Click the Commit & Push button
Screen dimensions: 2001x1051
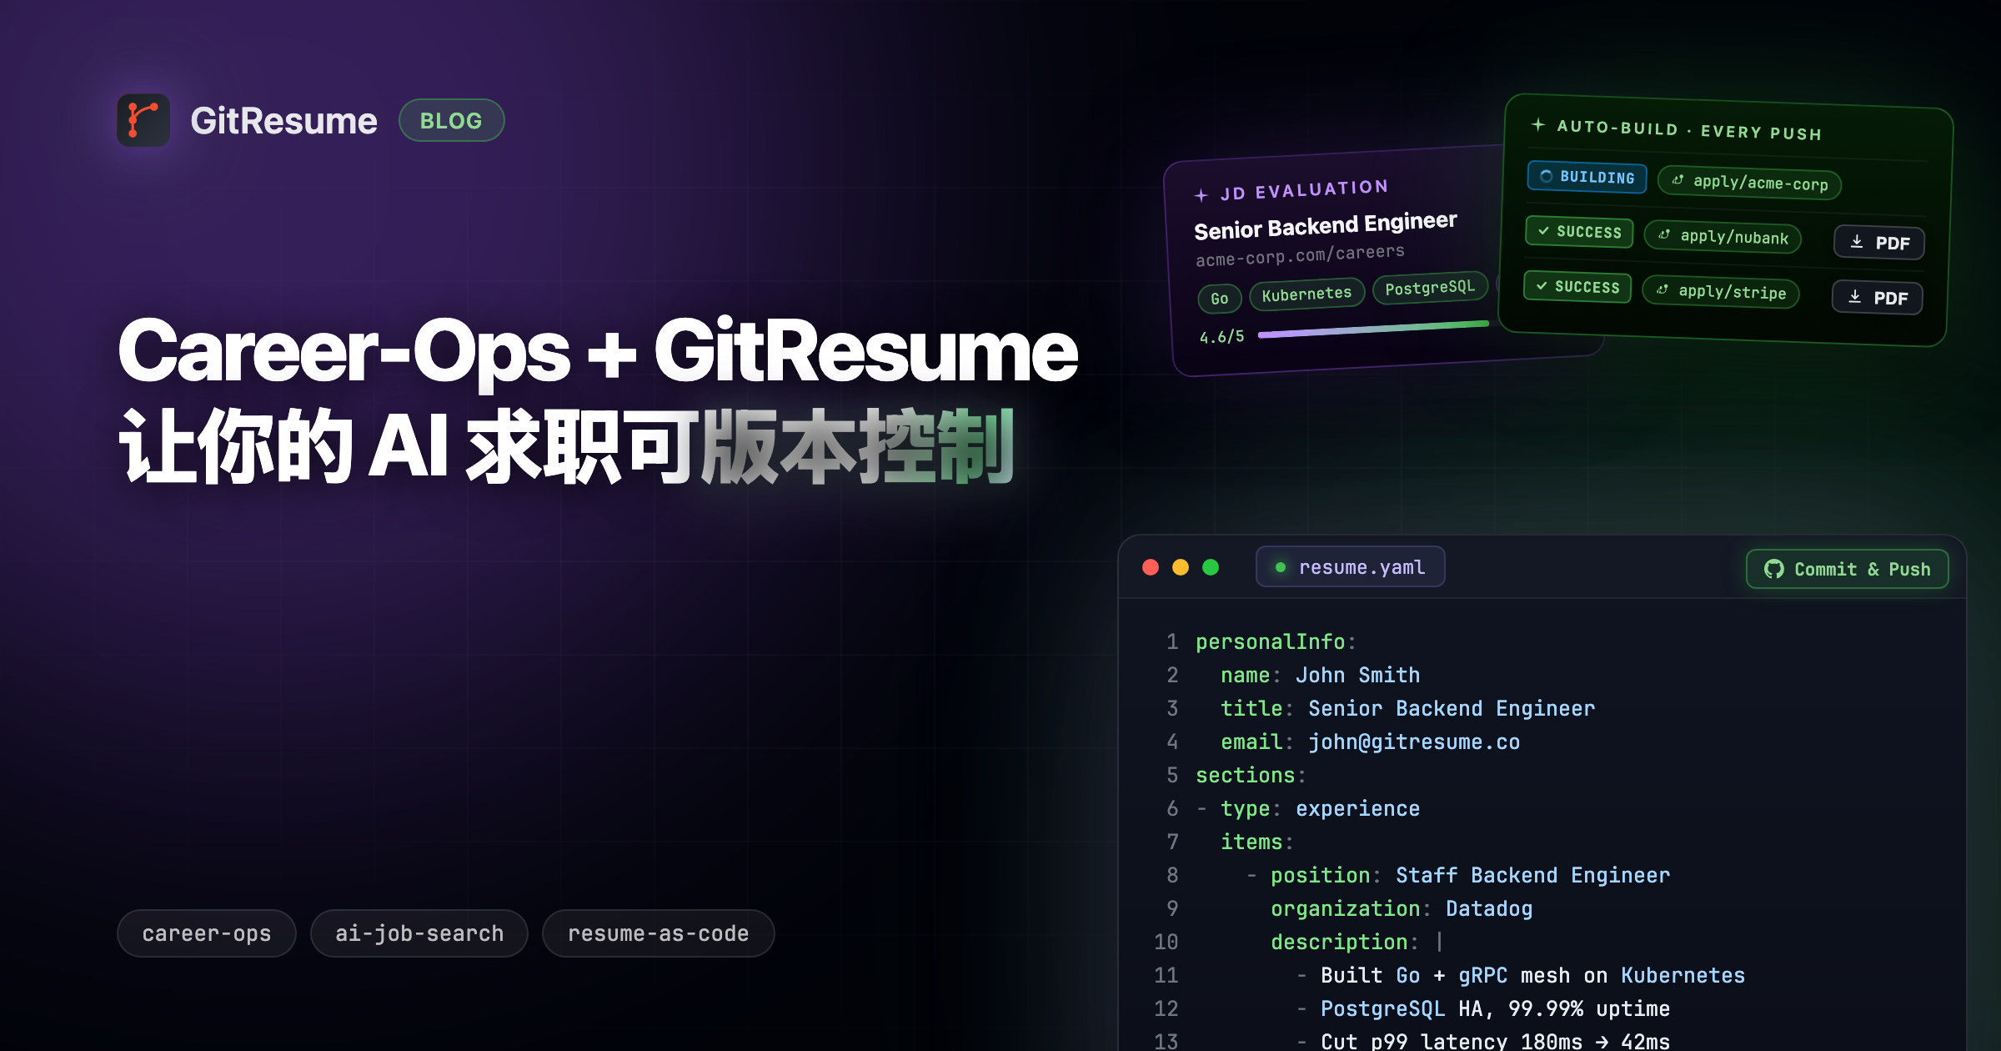(1848, 569)
